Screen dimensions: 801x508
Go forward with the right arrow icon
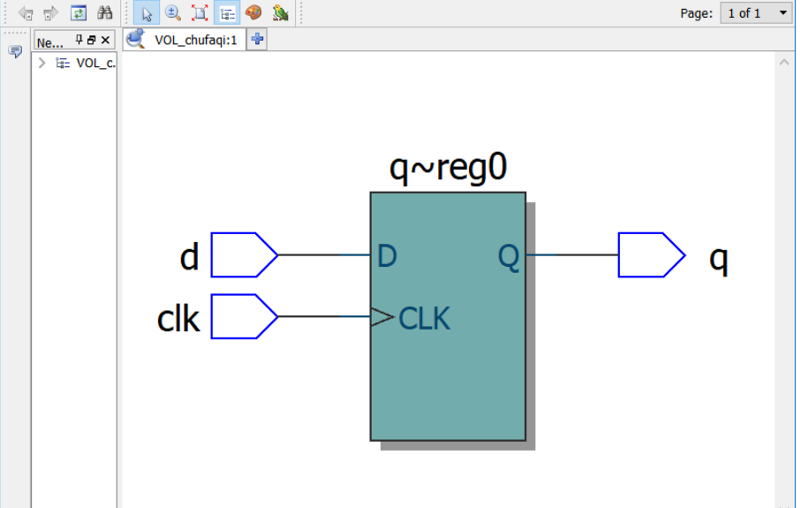click(50, 13)
